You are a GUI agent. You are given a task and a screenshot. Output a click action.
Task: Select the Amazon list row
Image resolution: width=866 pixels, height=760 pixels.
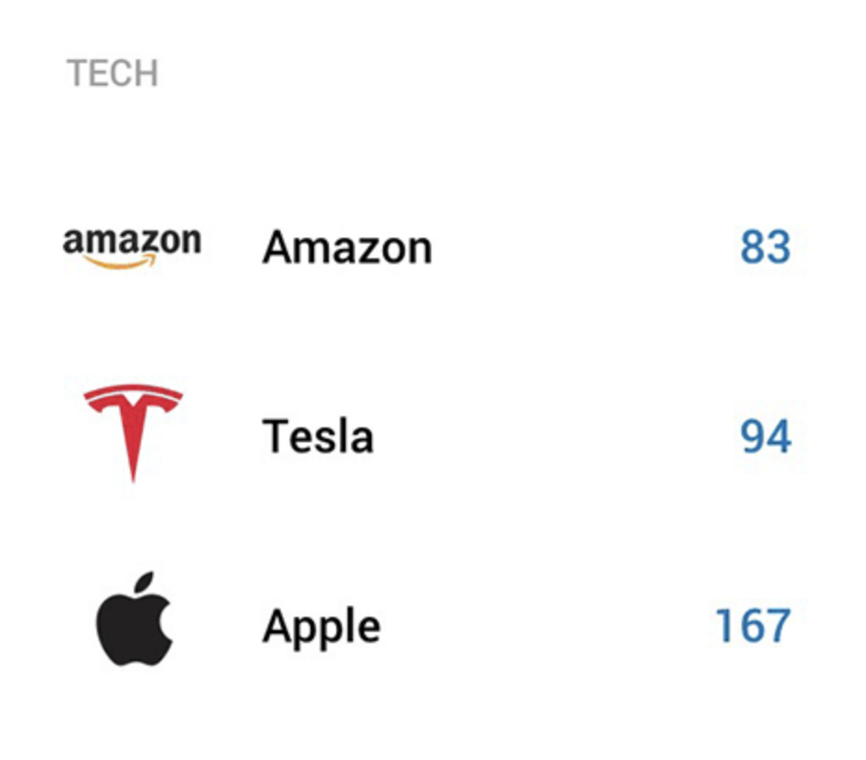pyautogui.click(x=426, y=247)
